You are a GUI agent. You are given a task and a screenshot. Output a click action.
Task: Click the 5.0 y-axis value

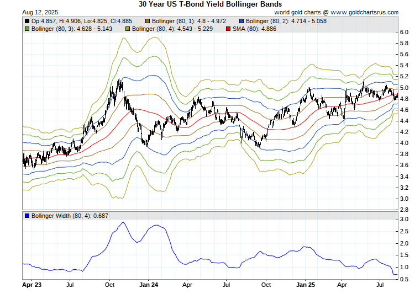click(x=404, y=88)
